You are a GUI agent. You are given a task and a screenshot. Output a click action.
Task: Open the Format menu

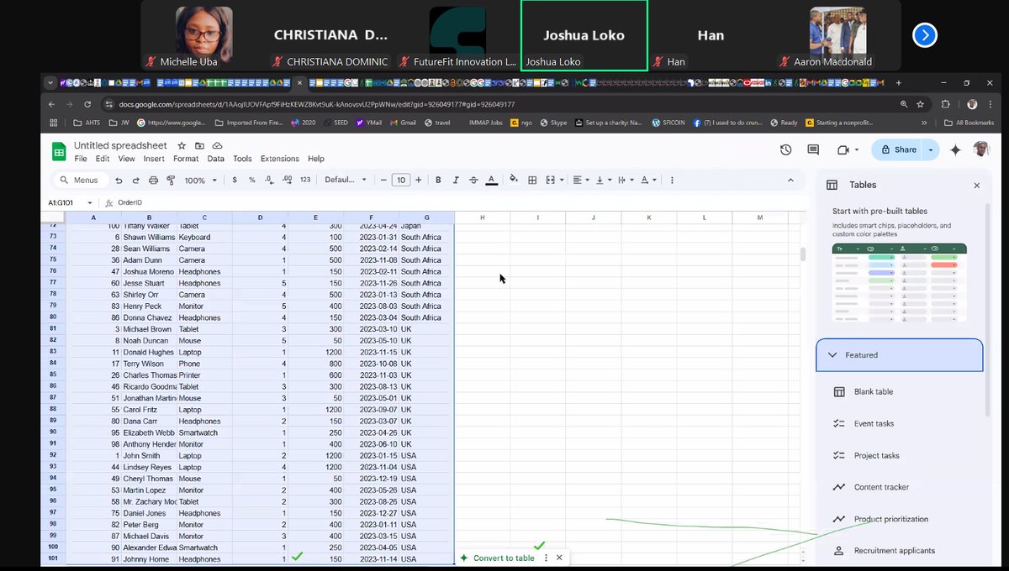click(x=186, y=159)
